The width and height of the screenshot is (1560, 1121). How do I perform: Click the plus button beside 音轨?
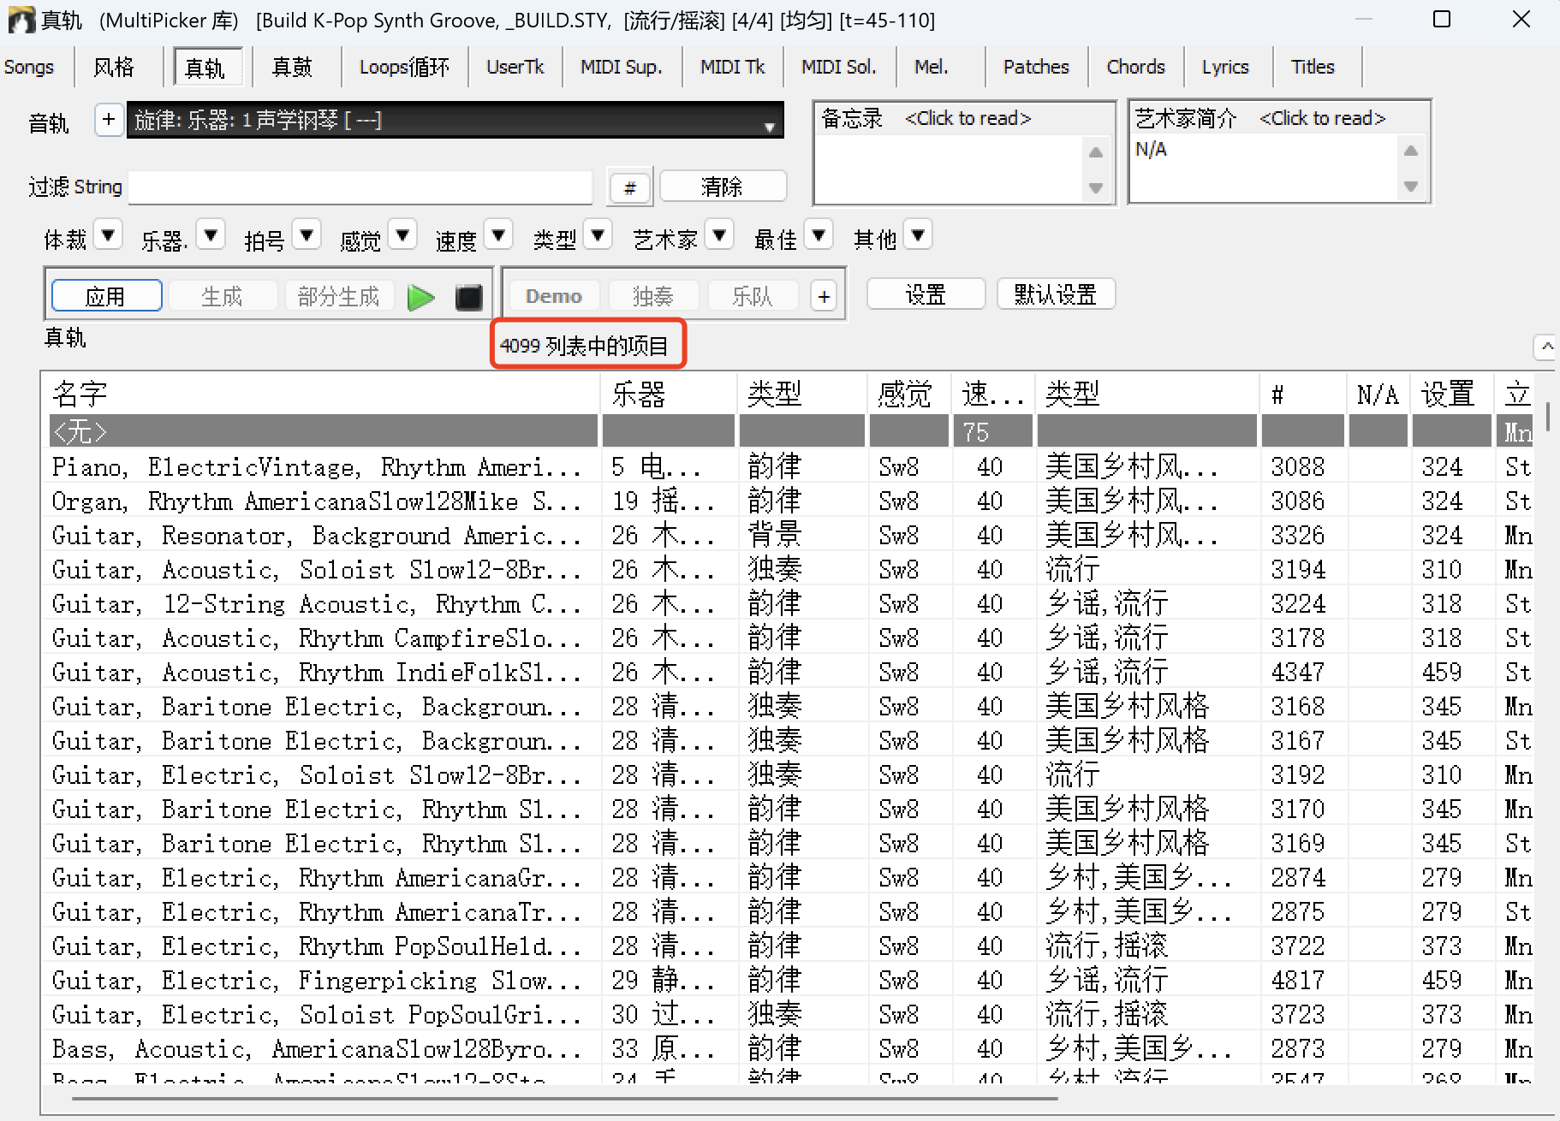click(x=108, y=120)
